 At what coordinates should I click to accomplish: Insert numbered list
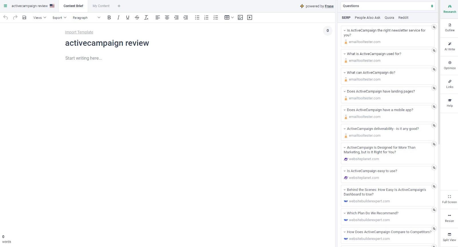click(x=206, y=17)
